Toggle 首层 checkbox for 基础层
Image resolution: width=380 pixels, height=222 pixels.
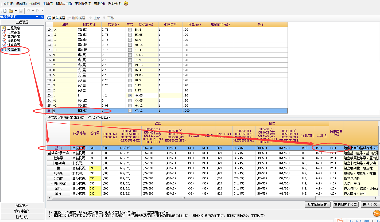click(x=130, y=111)
